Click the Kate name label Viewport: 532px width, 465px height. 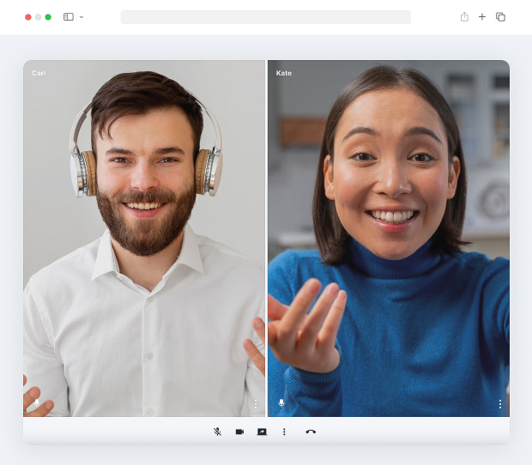click(284, 73)
